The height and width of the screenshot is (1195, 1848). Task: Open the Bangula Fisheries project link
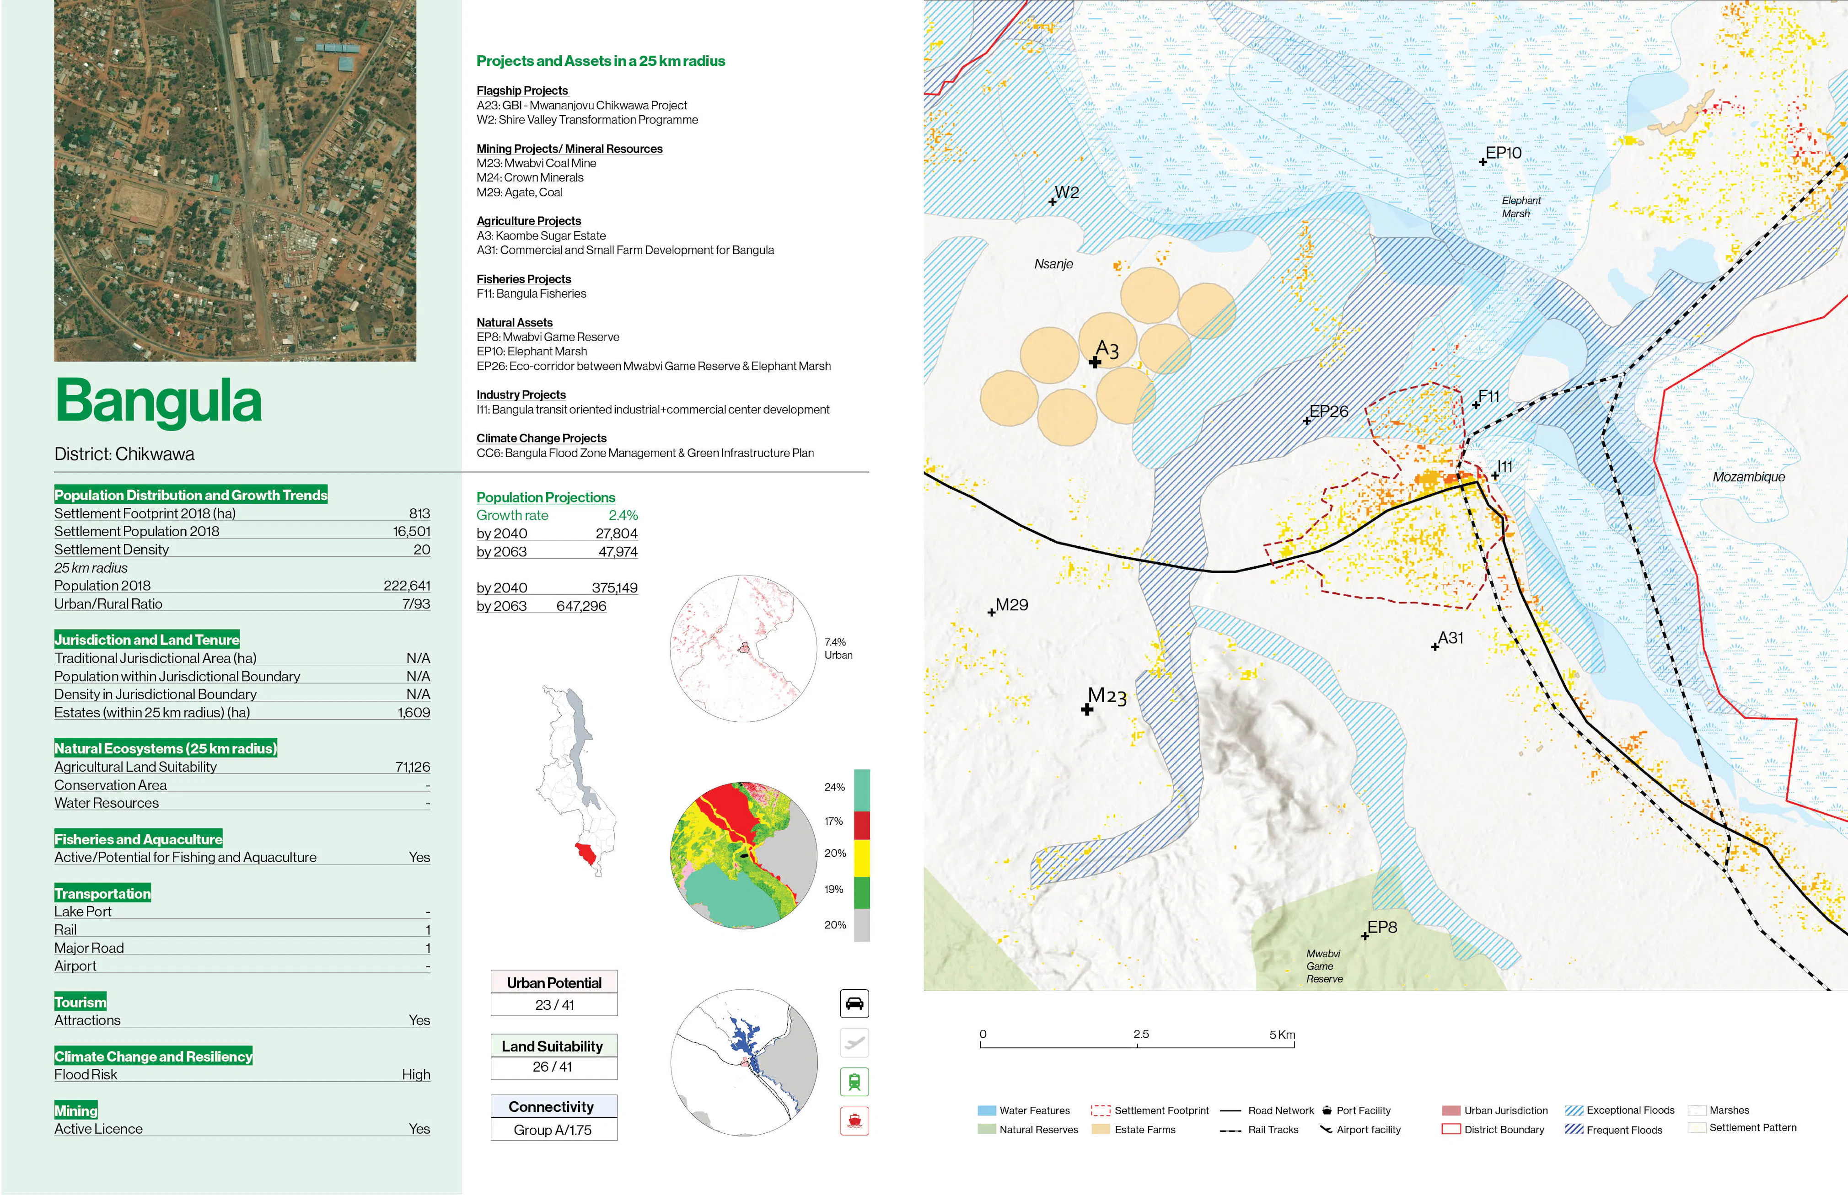click(x=532, y=293)
